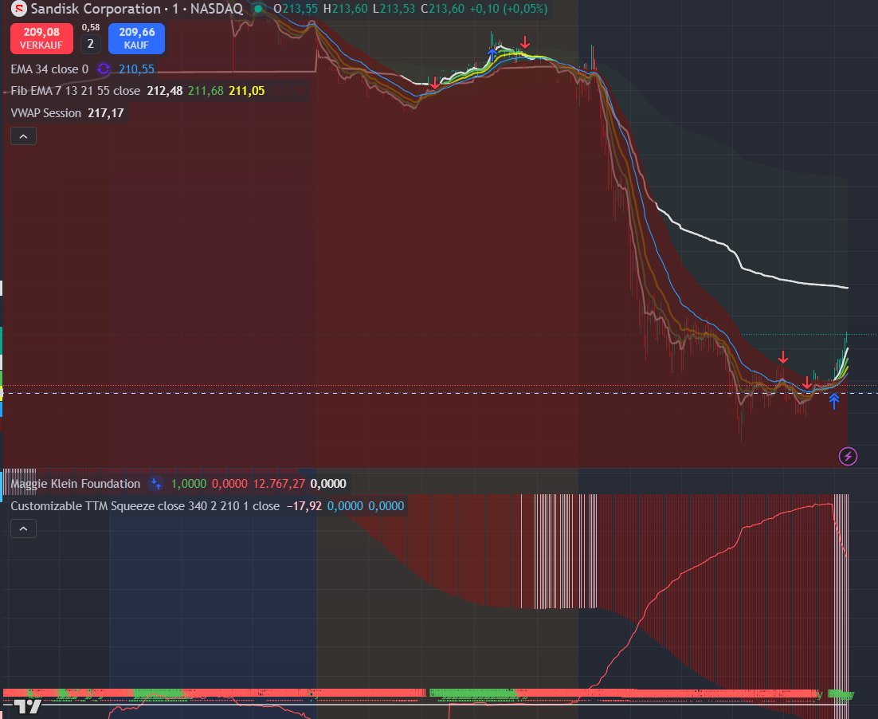Click the yellow Fib EMA value 211,05
This screenshot has height=719, width=878.
tap(247, 91)
